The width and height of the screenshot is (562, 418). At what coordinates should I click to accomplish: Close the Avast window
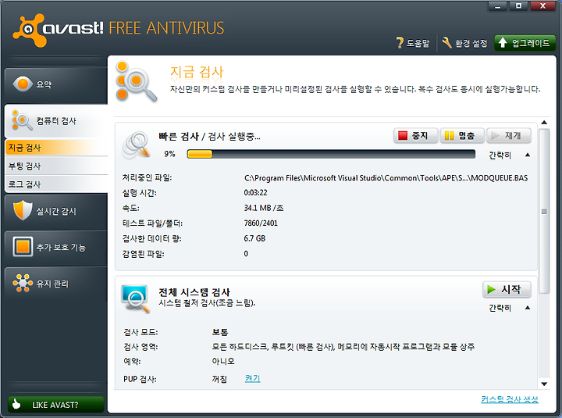click(542, 6)
